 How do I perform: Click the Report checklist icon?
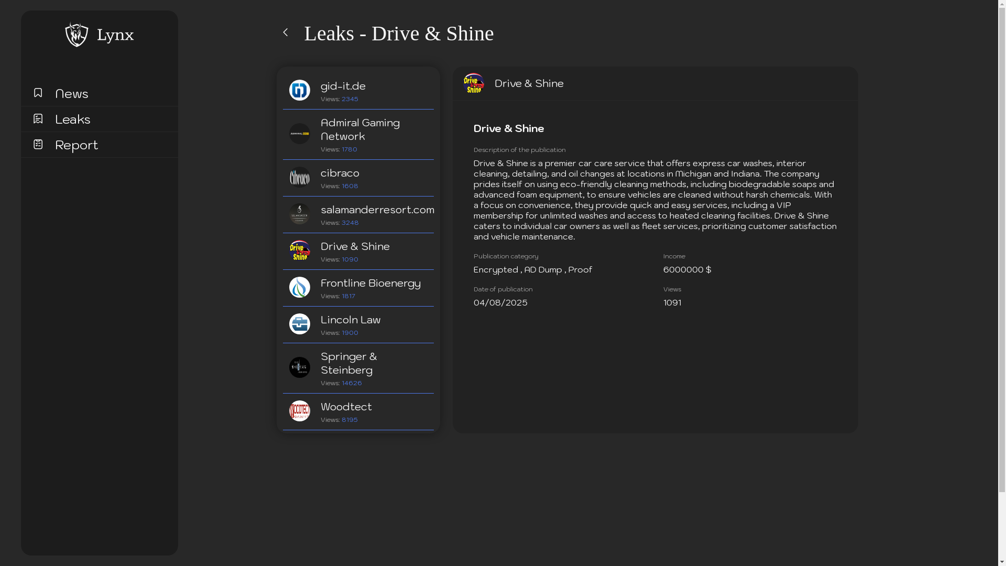click(x=38, y=144)
